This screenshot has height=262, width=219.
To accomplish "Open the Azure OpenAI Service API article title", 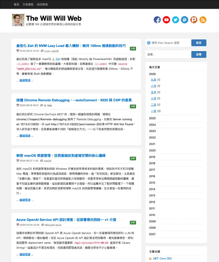I will pyautogui.click(x=66, y=220).
